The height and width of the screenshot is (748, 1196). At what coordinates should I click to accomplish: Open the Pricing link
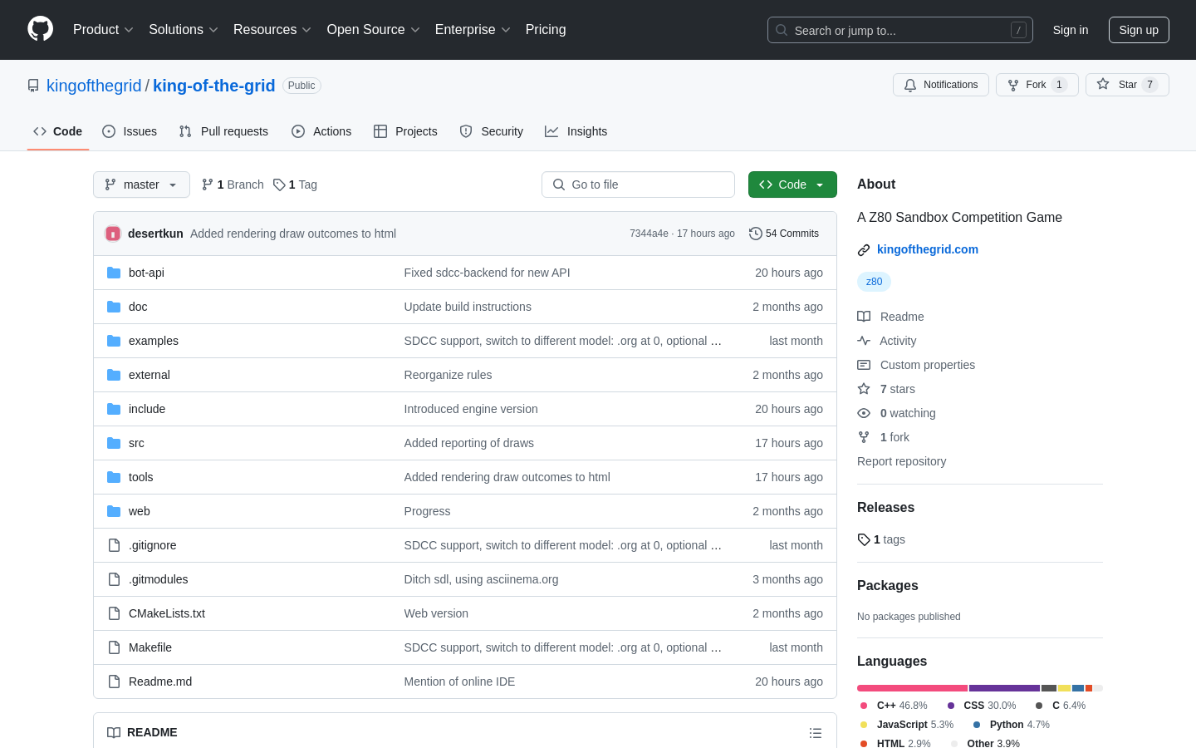click(546, 29)
